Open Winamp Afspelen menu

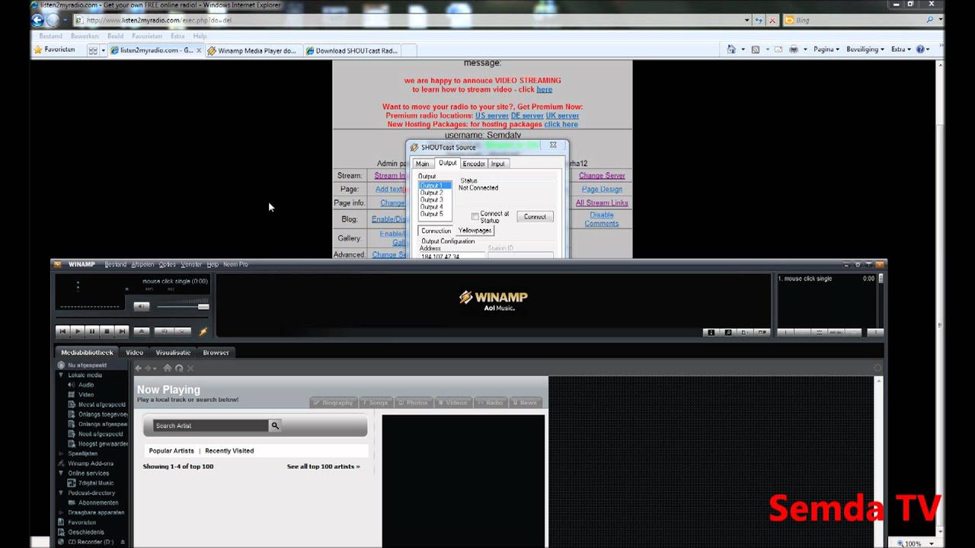pyautogui.click(x=142, y=264)
